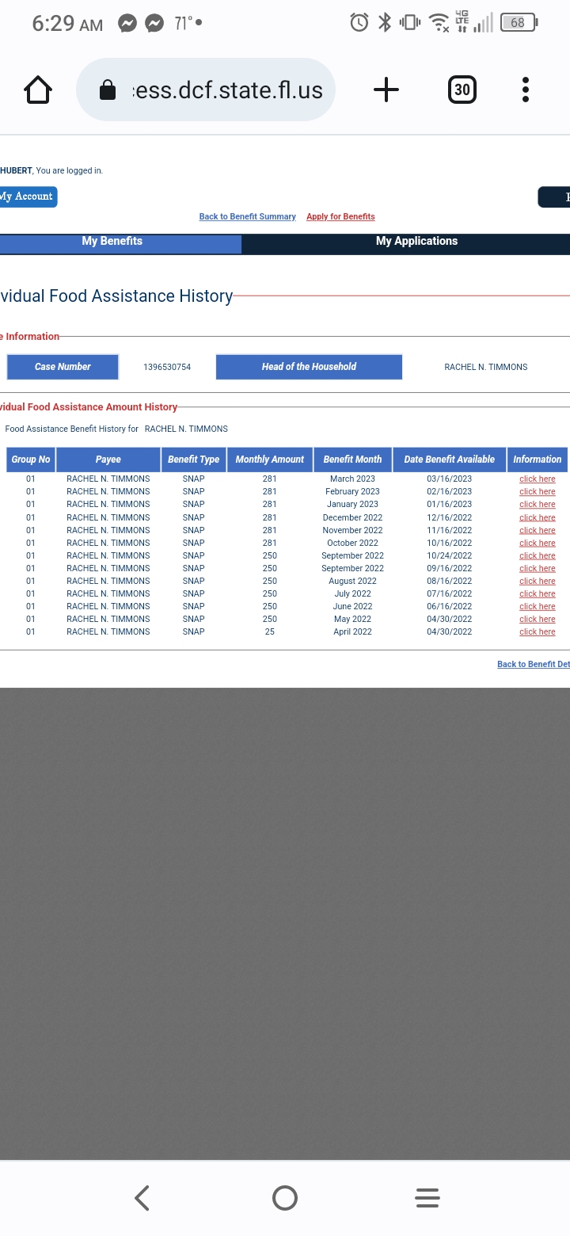Focus the address bar URL field
The width and height of the screenshot is (570, 1236).
click(x=206, y=90)
